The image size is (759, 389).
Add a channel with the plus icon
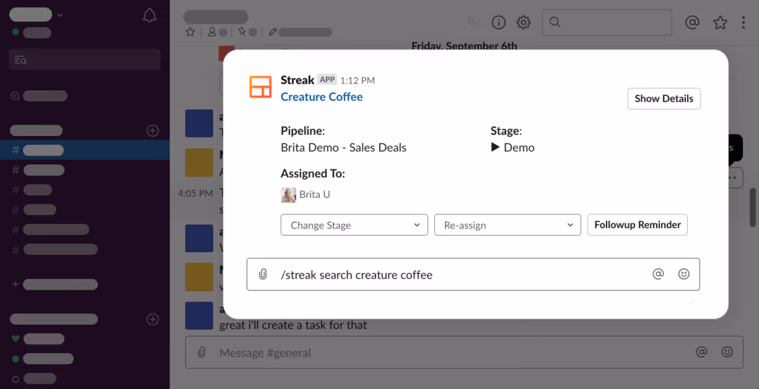152,131
